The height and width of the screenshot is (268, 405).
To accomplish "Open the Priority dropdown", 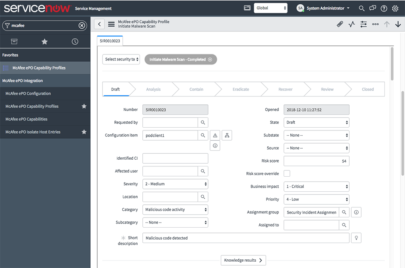I will tap(316, 199).
